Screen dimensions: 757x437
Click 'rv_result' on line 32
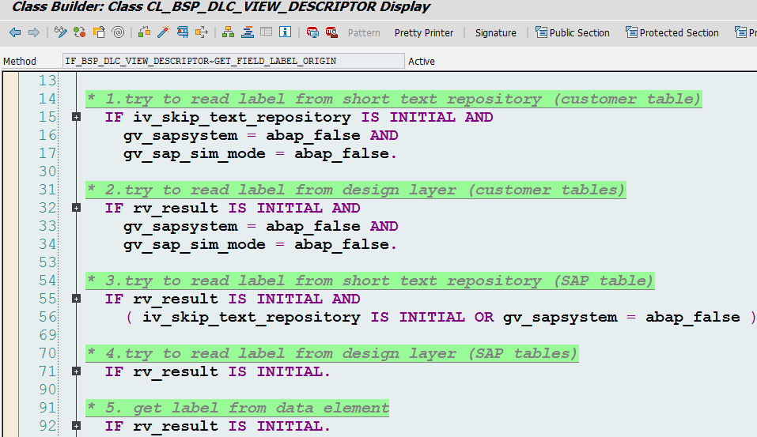tap(176, 209)
